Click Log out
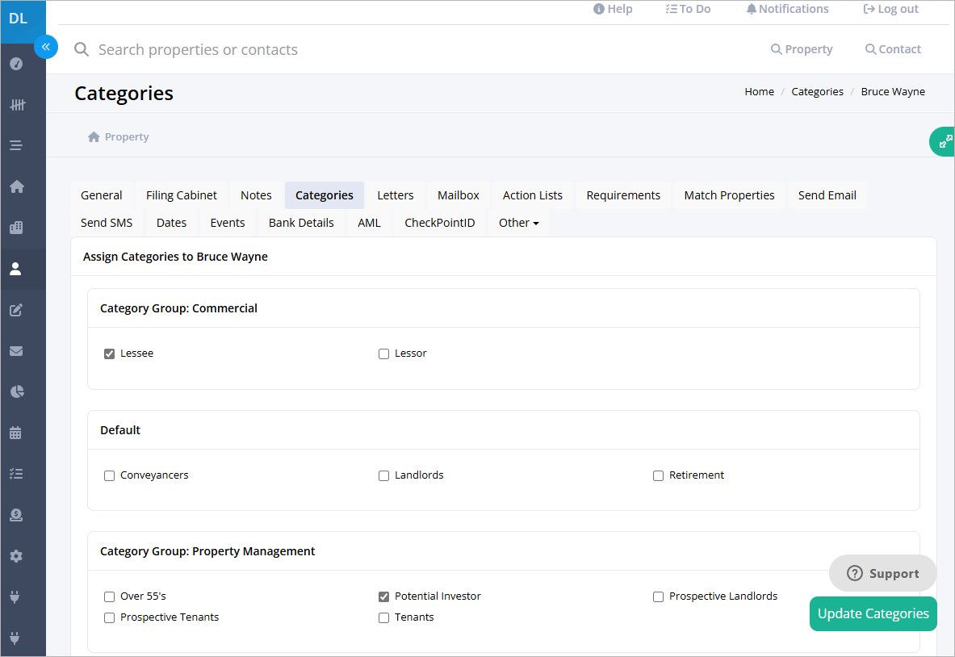 (891, 9)
